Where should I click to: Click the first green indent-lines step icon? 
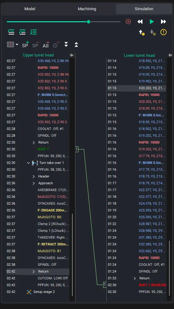point(11,32)
